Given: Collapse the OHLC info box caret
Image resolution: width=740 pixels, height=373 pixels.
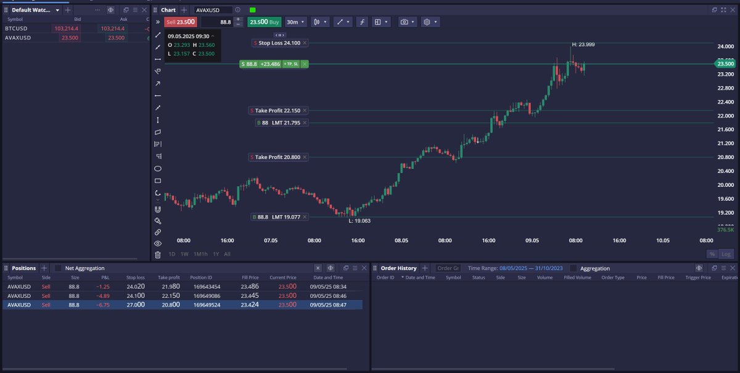Looking at the screenshot, I should 213,36.
